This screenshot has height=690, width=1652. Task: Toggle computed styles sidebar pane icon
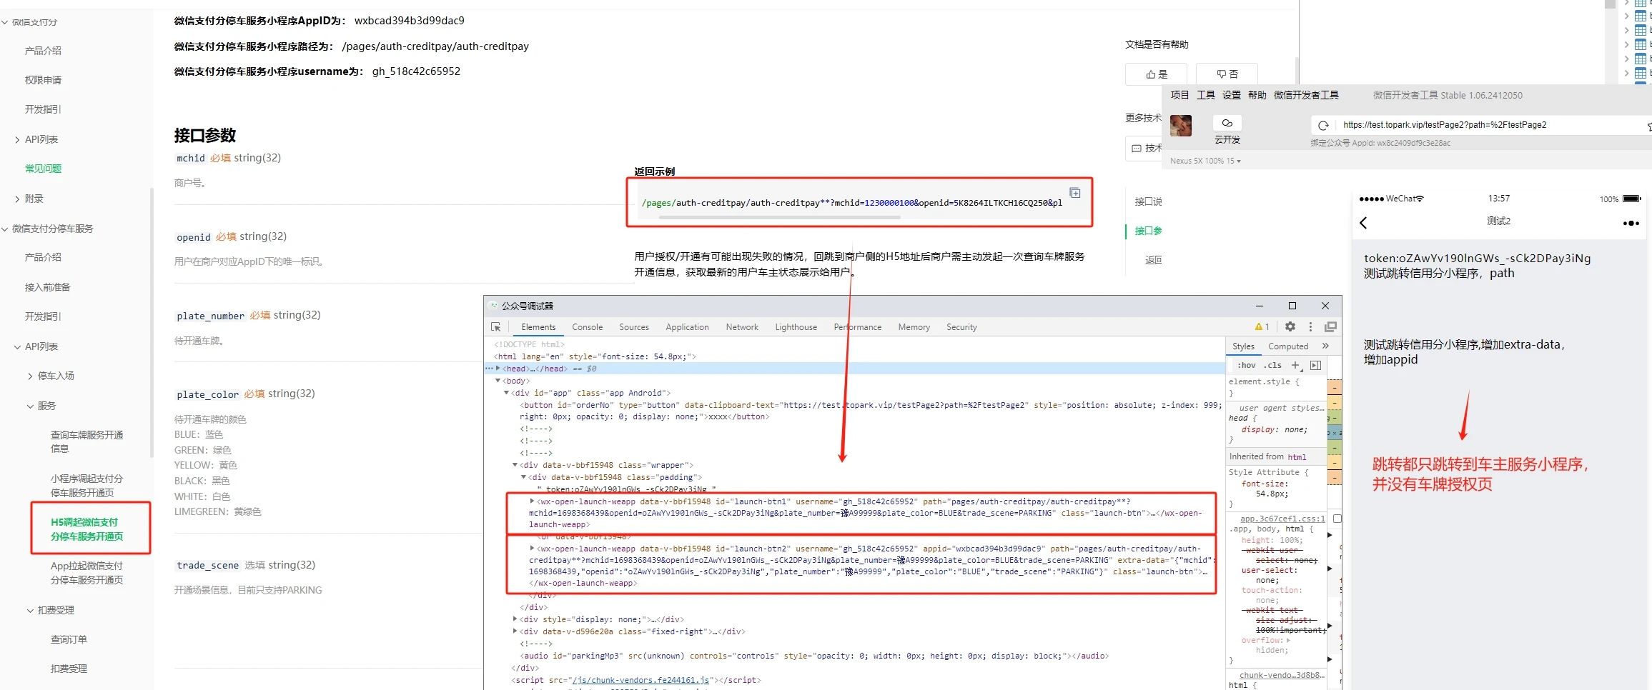tap(1315, 365)
